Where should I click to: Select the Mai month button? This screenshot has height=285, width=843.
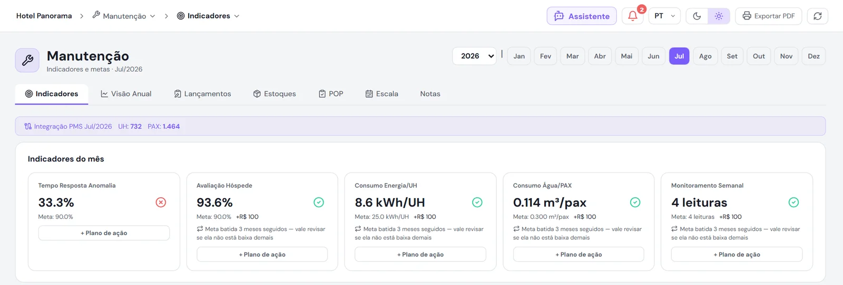[x=626, y=56]
